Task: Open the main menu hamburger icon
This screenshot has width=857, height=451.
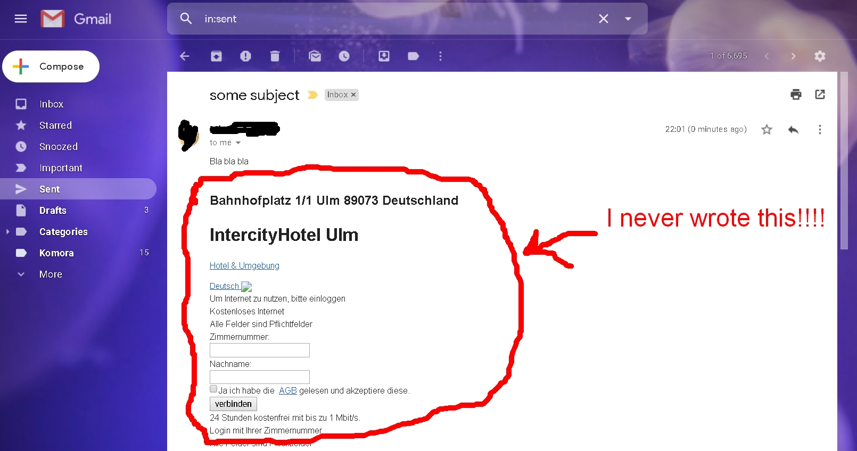Action: (21, 19)
